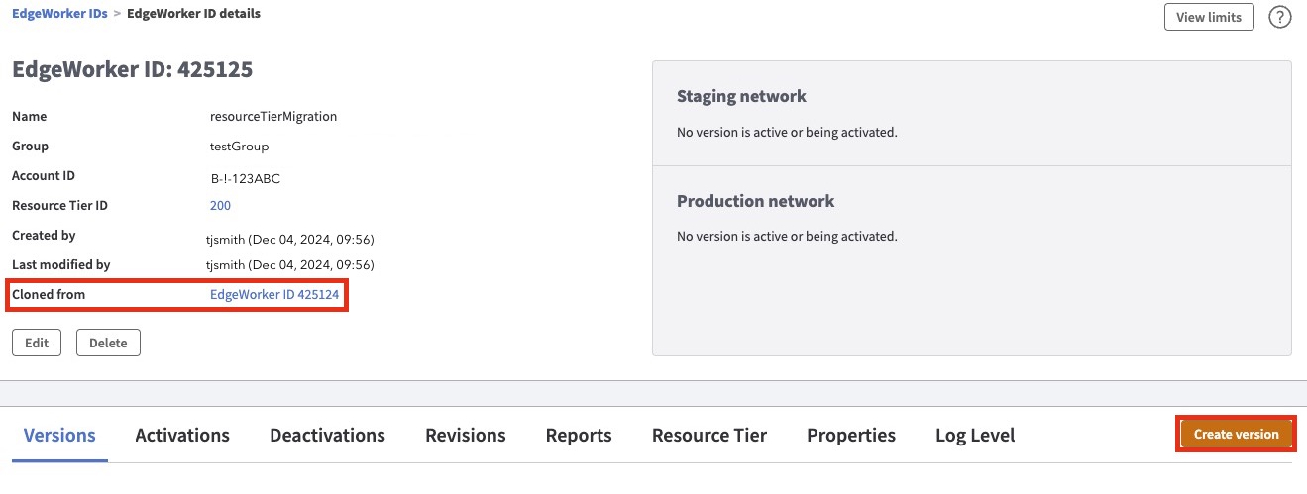
Task: Click the help question mark icon
Action: [x=1280, y=17]
